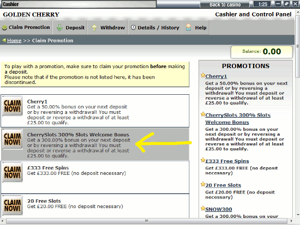Click the GOLDEN CHERRY logo text

click(31, 15)
